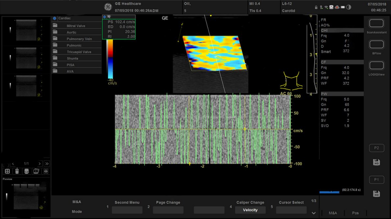Select the Preview thumbnail image

(26, 196)
